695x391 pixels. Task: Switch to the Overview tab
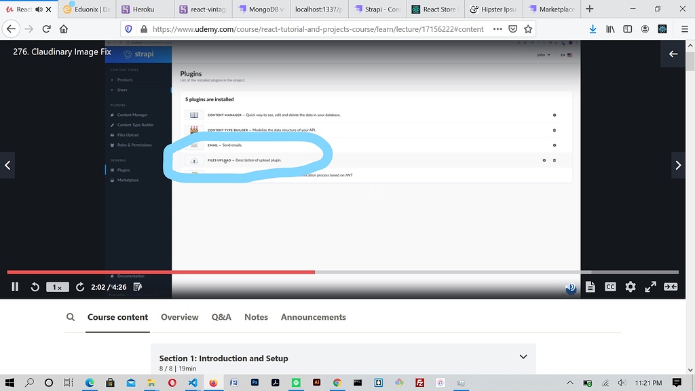[179, 317]
